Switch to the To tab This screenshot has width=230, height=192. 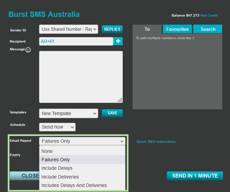[x=147, y=29]
